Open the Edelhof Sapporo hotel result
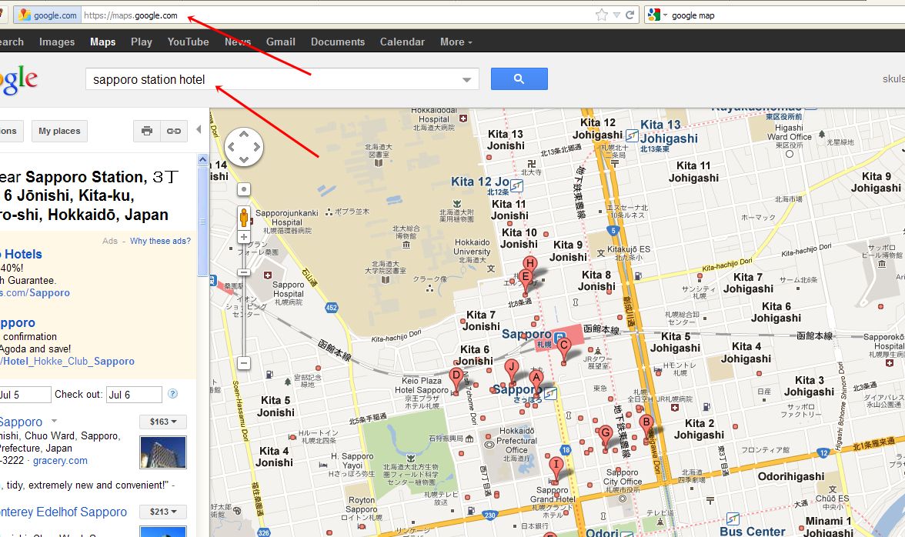905x537 pixels. click(x=62, y=512)
